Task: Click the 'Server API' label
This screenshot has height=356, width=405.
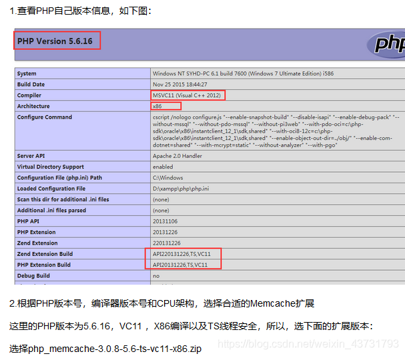Action: [x=31, y=156]
